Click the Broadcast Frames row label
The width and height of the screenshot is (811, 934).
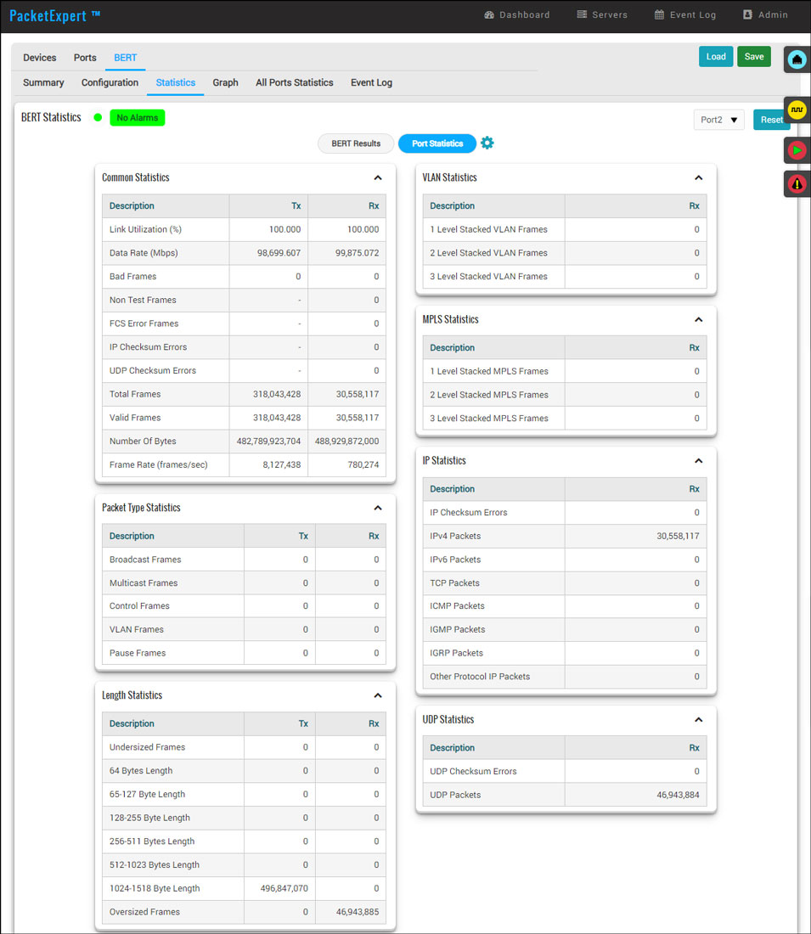click(x=145, y=560)
